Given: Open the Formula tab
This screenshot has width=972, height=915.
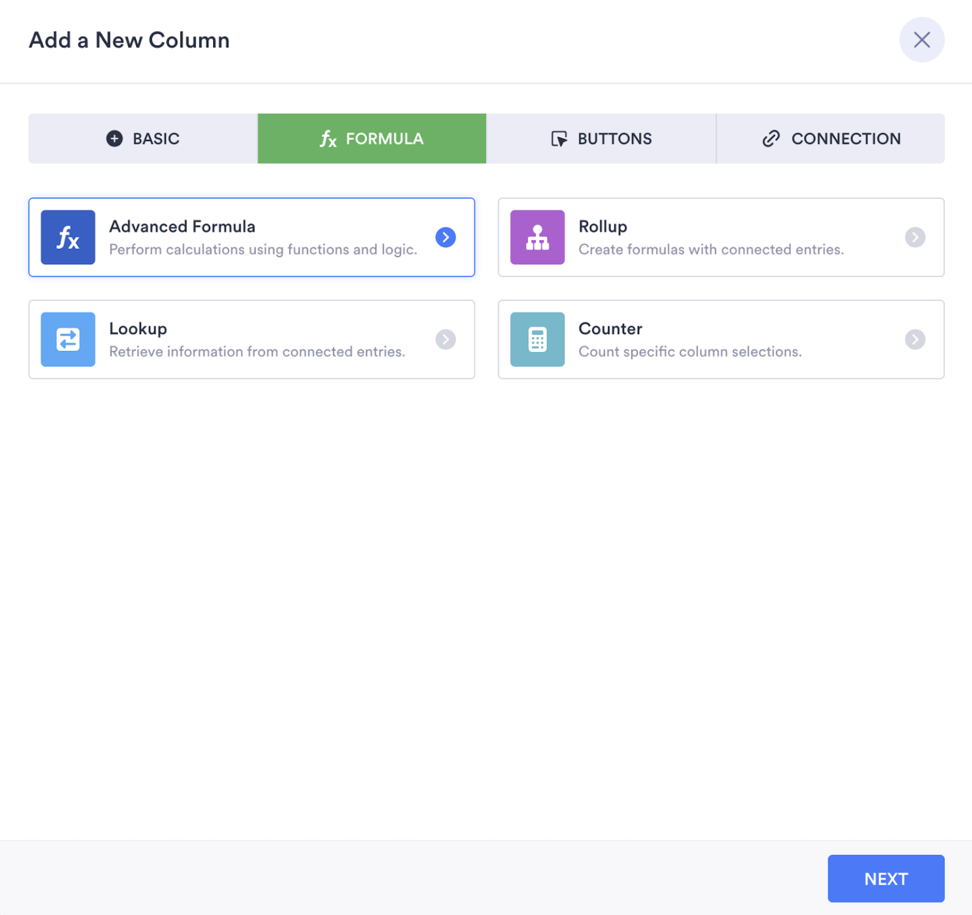Looking at the screenshot, I should 371,138.
